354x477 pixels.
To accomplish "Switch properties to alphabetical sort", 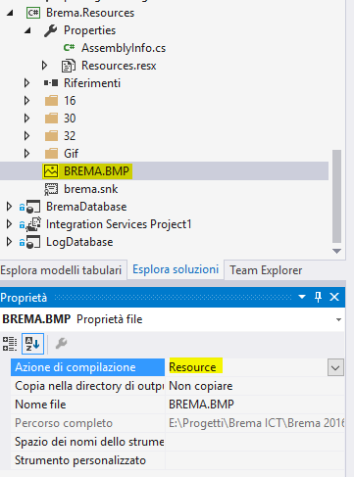I will coord(32,344).
